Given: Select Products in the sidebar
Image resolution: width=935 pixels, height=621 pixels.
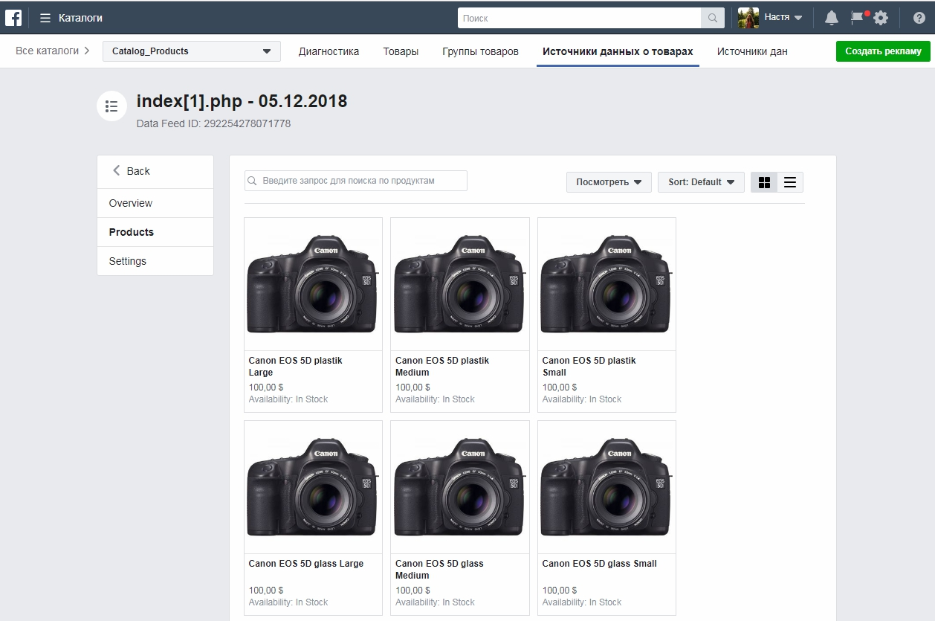Looking at the screenshot, I should (155, 232).
